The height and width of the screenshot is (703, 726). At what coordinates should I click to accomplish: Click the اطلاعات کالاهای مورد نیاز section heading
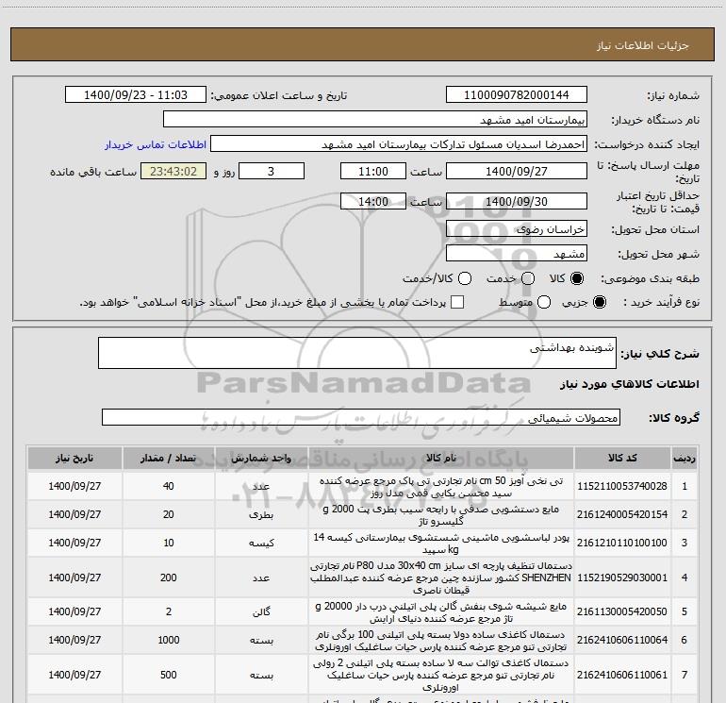[630, 384]
